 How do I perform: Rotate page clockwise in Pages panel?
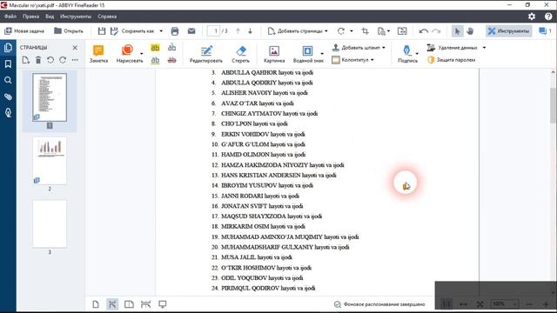pyautogui.click(x=63, y=60)
